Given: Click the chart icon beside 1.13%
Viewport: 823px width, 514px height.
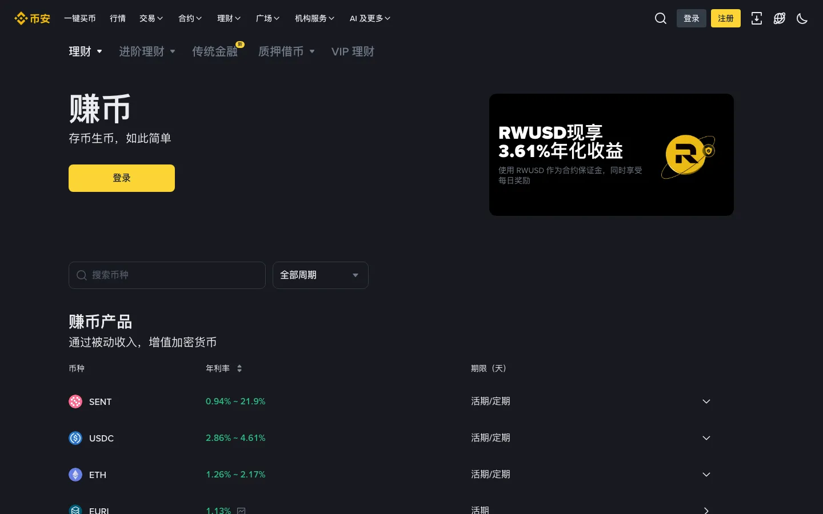Looking at the screenshot, I should (241, 511).
